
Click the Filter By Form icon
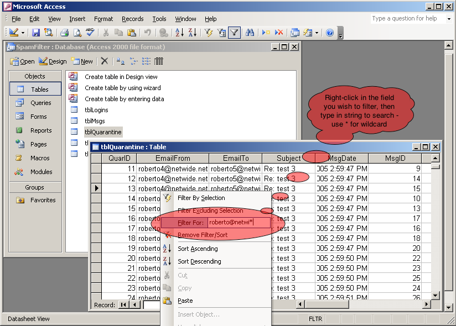[x=221, y=33]
